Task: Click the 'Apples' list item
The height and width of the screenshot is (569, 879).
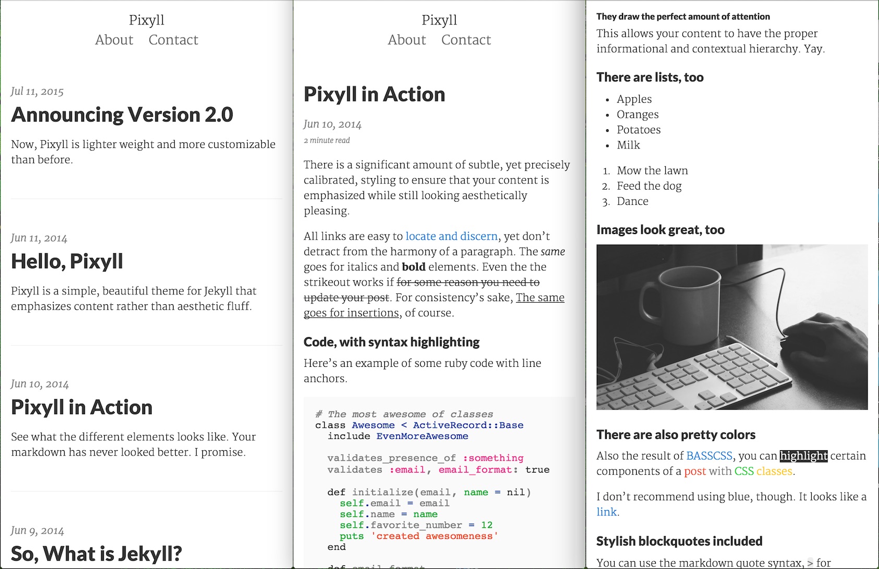Action: pos(634,99)
